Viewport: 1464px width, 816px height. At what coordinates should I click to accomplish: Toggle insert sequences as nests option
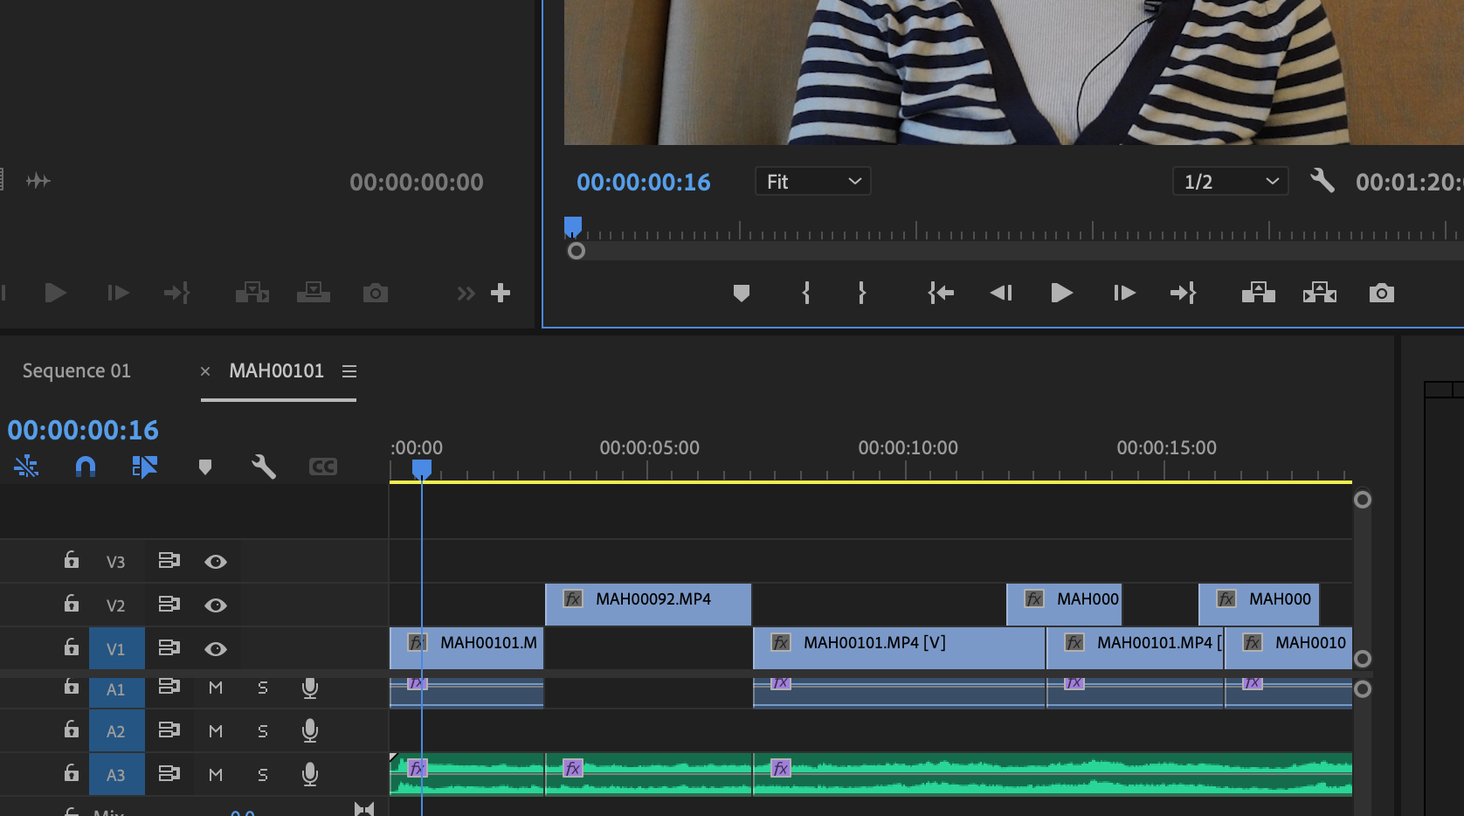(26, 467)
